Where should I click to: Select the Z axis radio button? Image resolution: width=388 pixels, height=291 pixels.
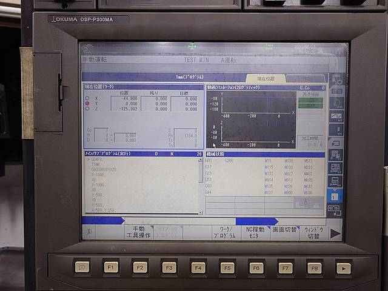(x=87, y=109)
